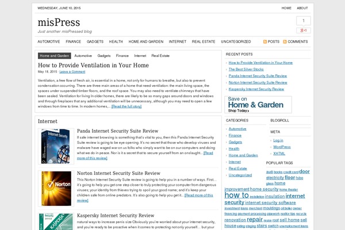
Task: Open recent post Panda Internet Security Suite Review
Action: pyautogui.click(x=258, y=76)
